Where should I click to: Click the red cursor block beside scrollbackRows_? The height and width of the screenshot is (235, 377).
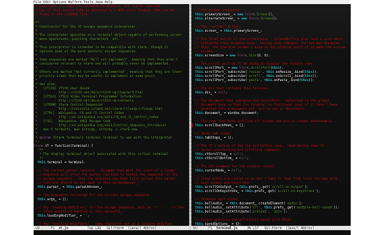(x=193, y=125)
